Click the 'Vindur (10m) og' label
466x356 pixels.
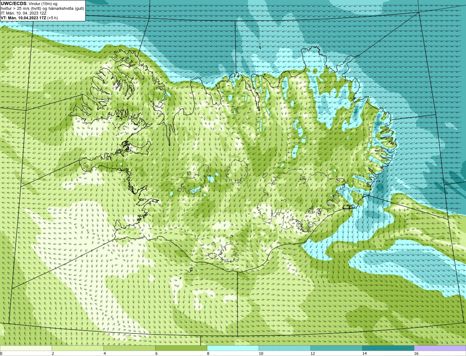[43, 4]
